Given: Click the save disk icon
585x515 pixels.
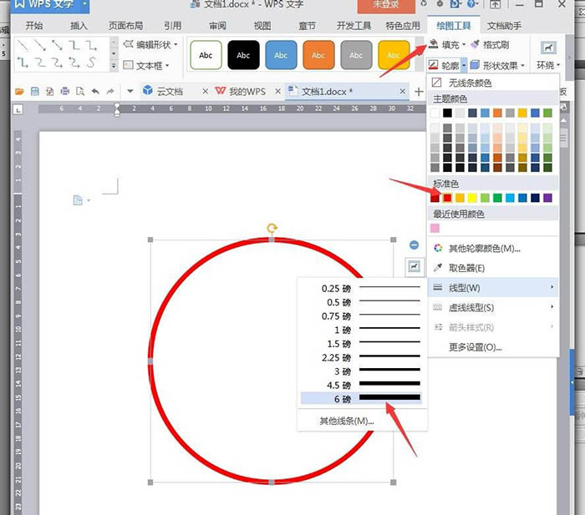Looking at the screenshot, I should (x=35, y=91).
